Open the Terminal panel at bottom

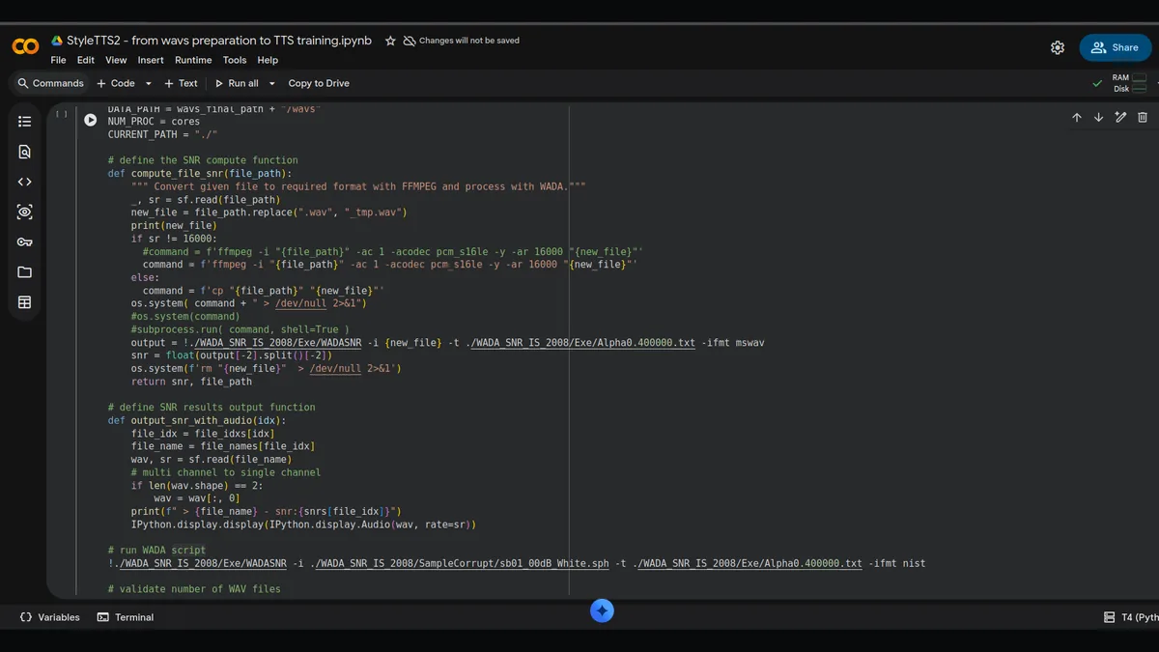(126, 617)
